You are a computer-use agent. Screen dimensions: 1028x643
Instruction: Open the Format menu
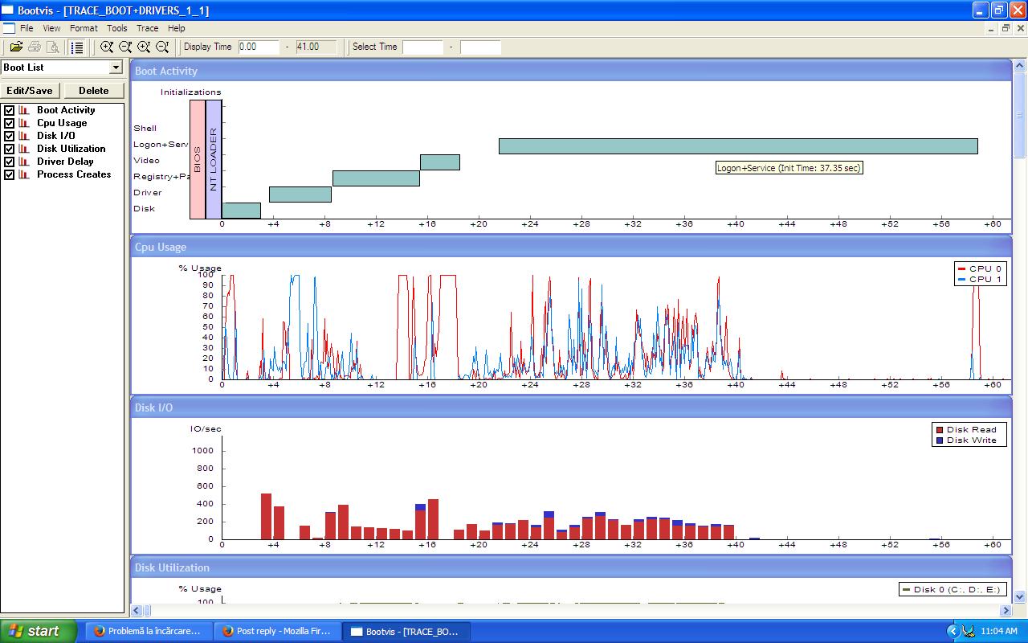point(84,28)
